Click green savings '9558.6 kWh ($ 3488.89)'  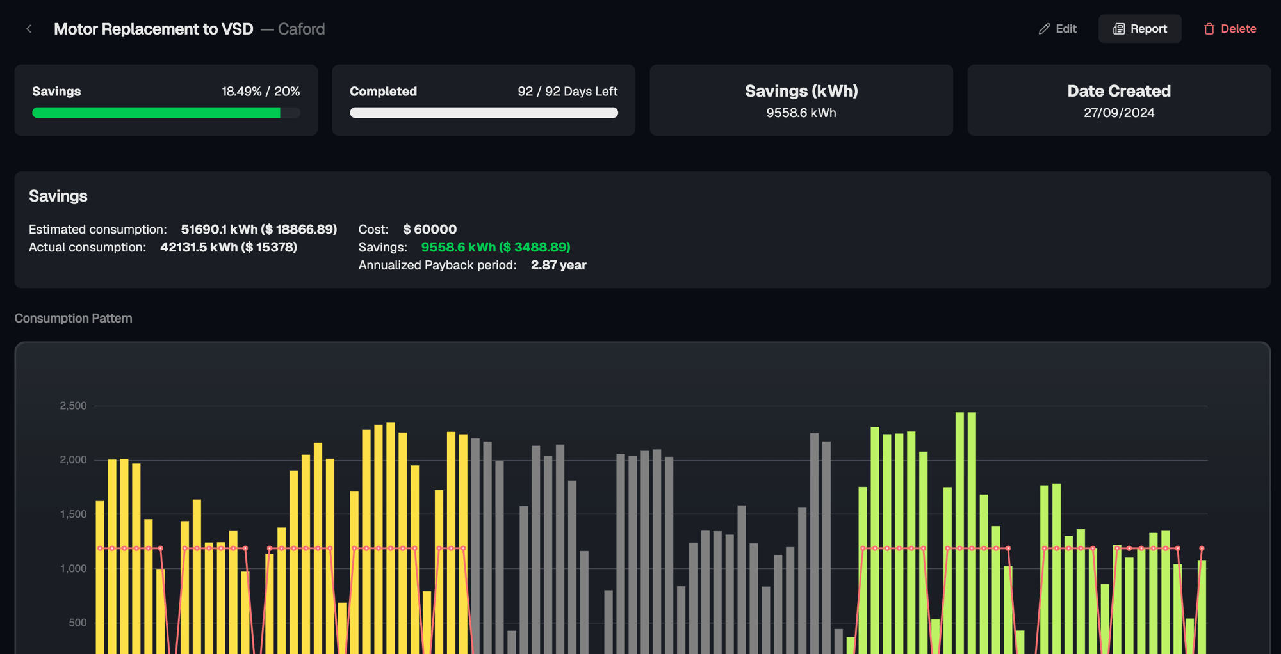tap(496, 247)
